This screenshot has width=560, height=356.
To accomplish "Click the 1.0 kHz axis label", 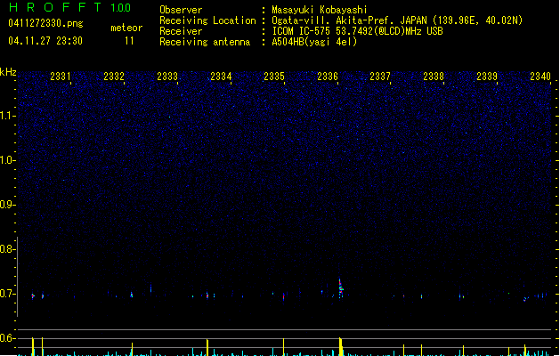I will (x=7, y=160).
